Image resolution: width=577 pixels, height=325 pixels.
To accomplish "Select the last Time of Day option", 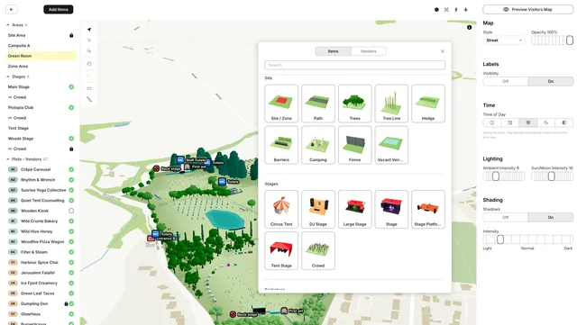I will 564,122.
